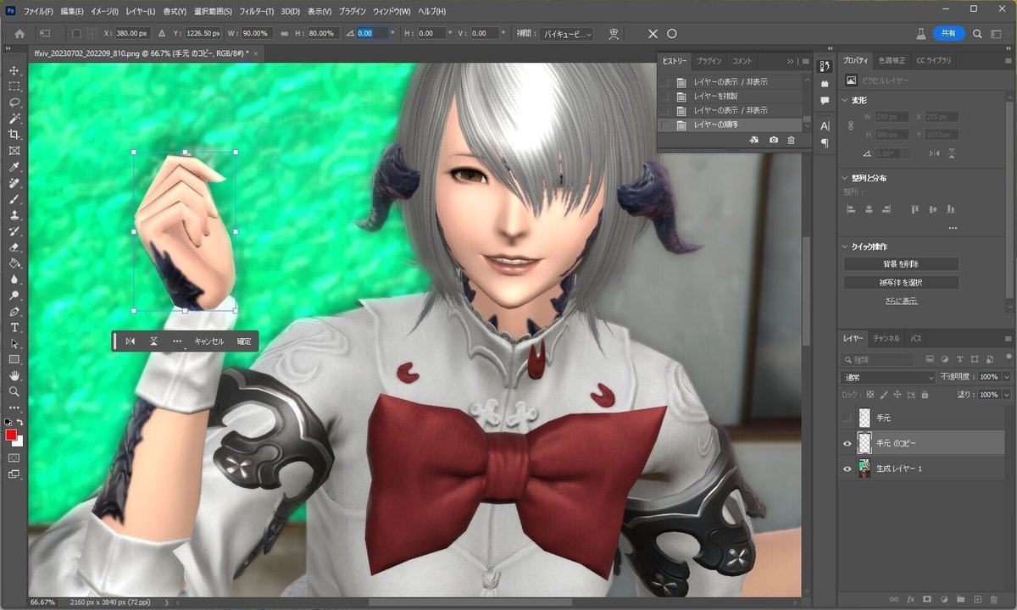This screenshot has height=610, width=1017.
Task: Hide the 生成 レイヤー 1 layer
Action: (x=847, y=469)
